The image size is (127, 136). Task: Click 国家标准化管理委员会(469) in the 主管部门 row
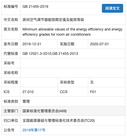(44, 111)
